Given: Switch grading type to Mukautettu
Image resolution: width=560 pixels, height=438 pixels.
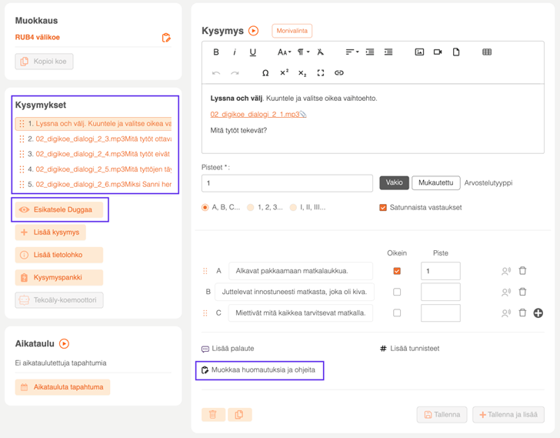Looking at the screenshot, I should [435, 183].
